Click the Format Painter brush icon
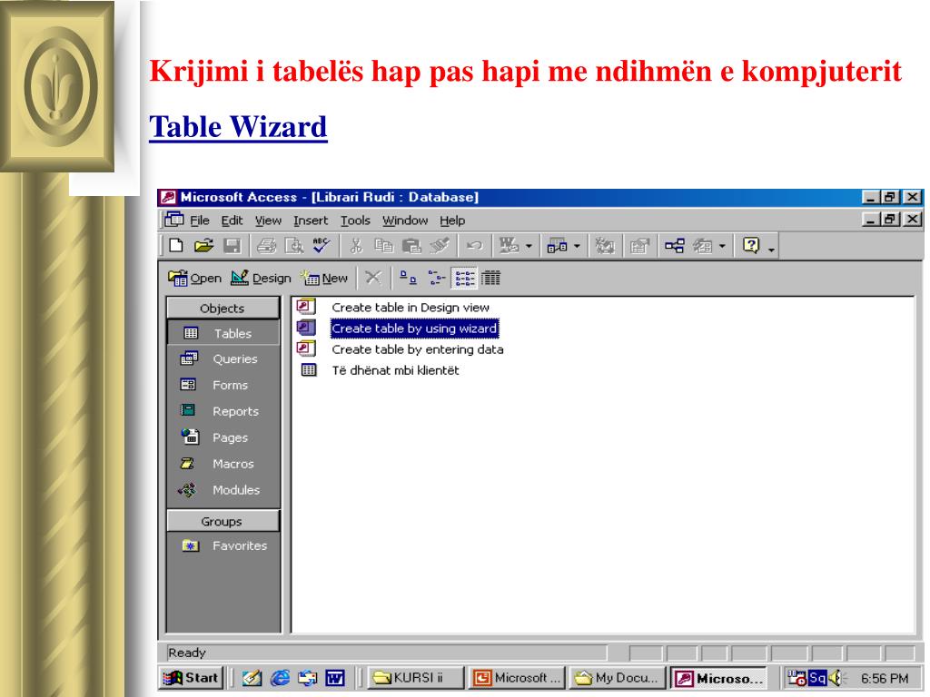This screenshot has width=930, height=697. coord(440,245)
